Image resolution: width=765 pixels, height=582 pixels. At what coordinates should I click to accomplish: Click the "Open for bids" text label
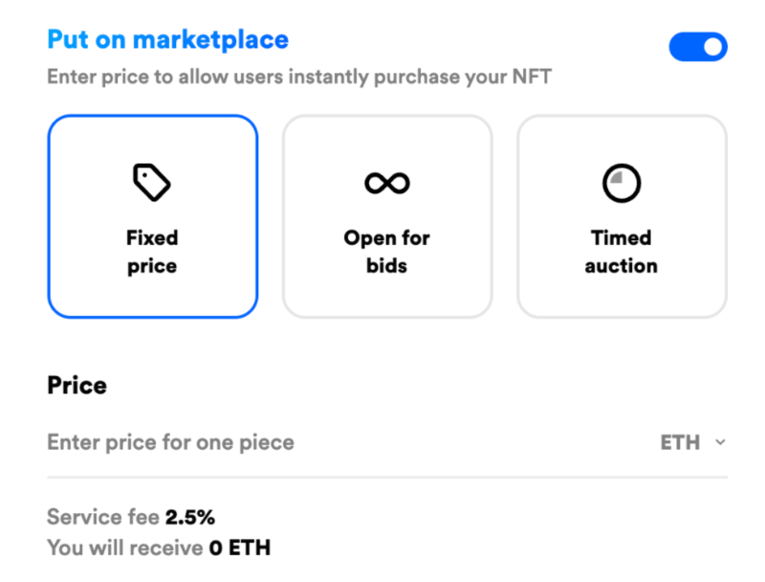(x=387, y=252)
